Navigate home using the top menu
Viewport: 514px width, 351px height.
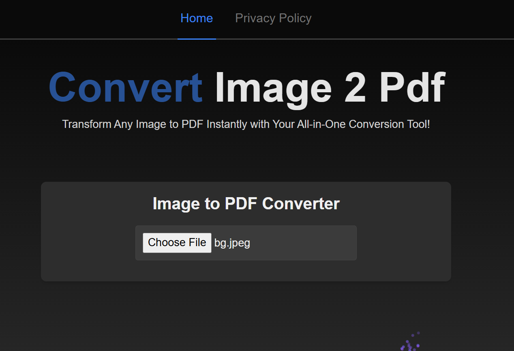[197, 18]
